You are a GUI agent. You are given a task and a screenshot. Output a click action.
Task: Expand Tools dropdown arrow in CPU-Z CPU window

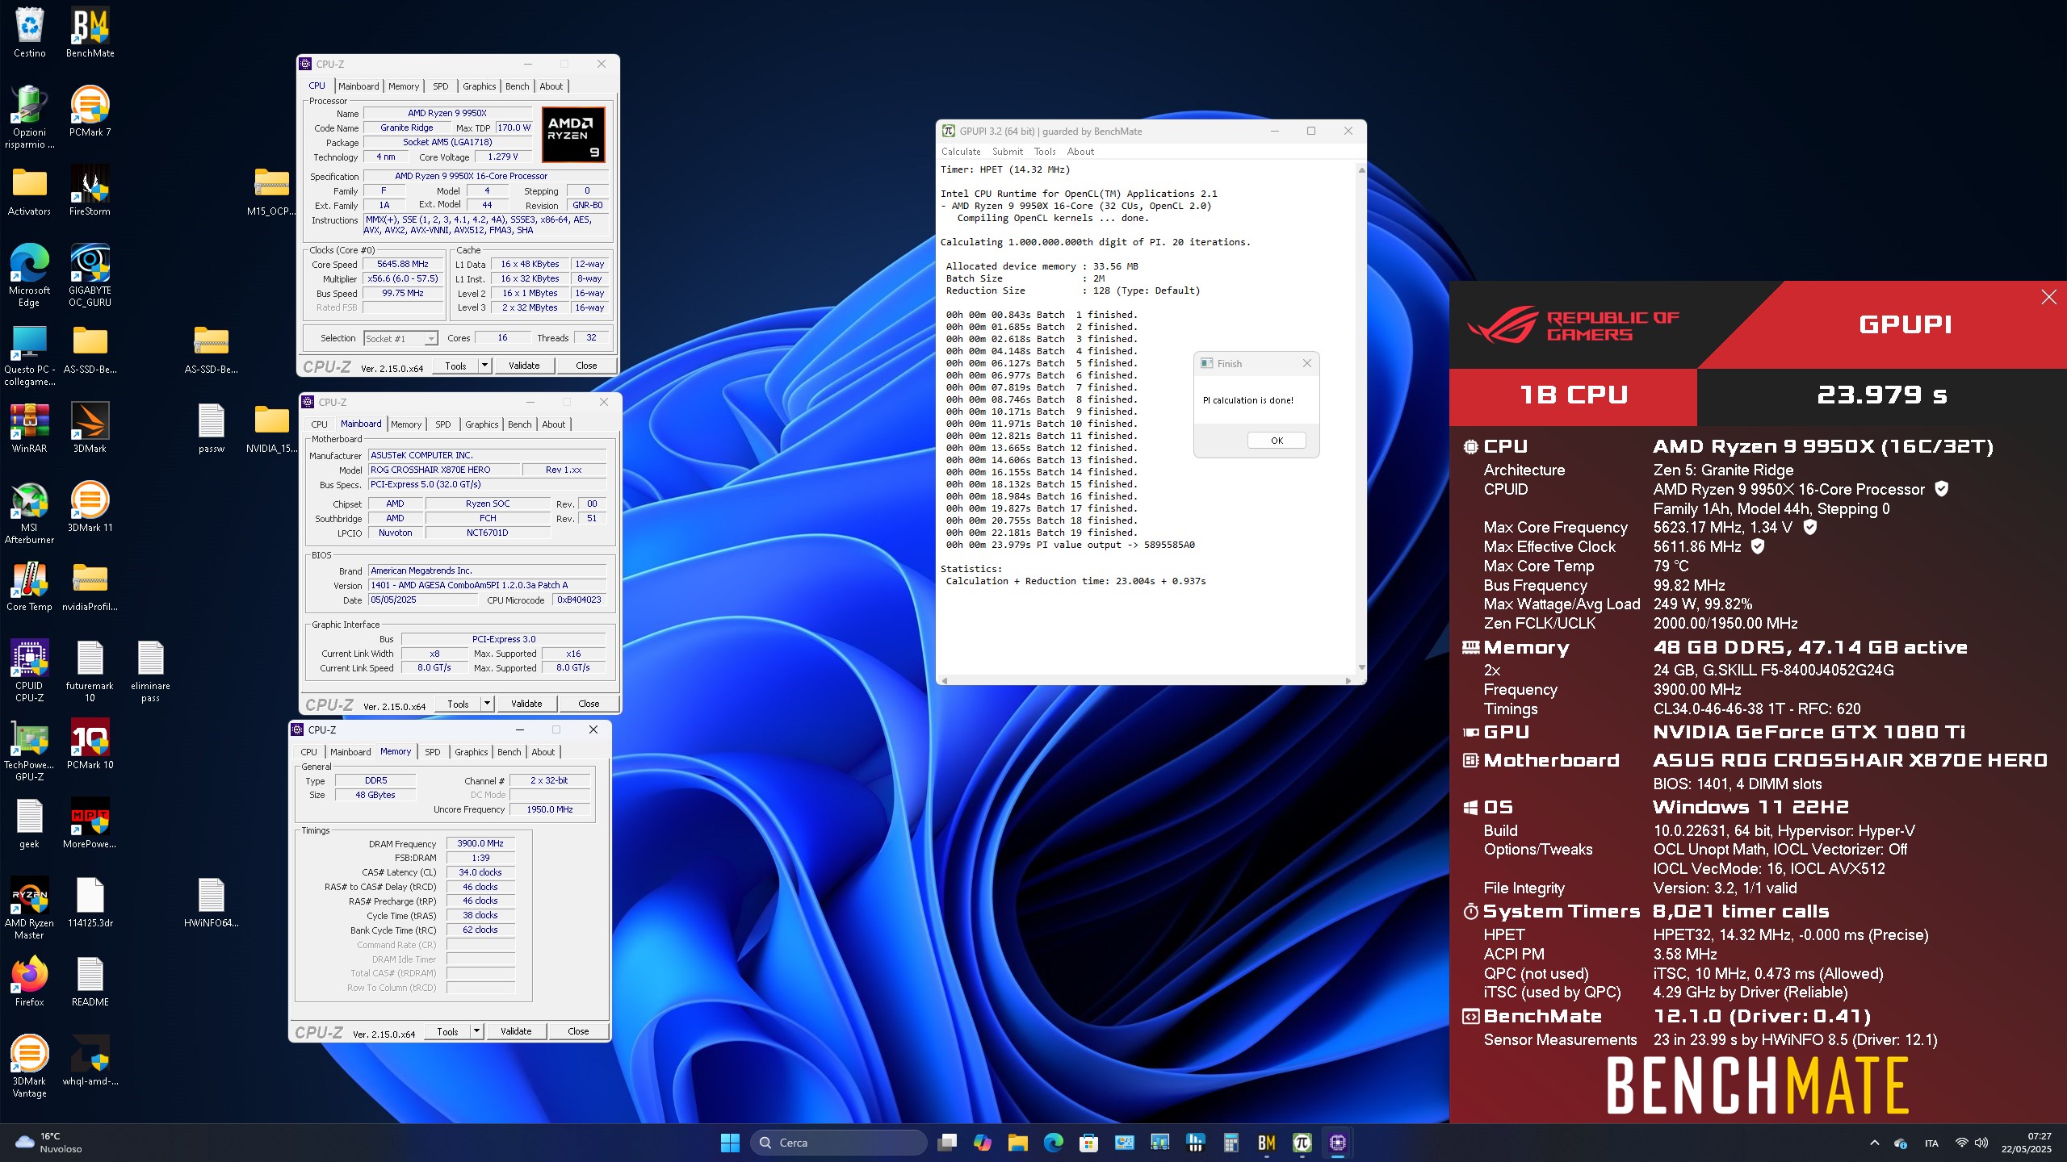click(485, 366)
